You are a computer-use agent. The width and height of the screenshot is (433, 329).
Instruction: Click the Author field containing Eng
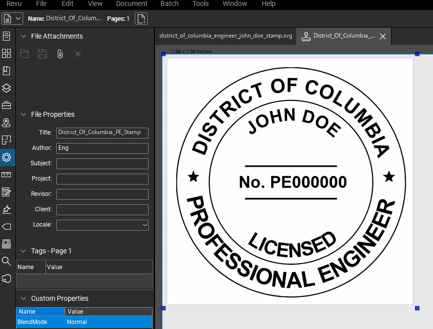[102, 148]
